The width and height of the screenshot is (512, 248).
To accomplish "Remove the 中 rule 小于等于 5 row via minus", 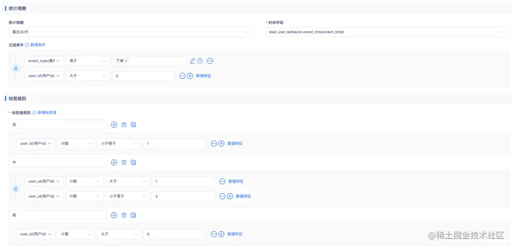I will [222, 196].
